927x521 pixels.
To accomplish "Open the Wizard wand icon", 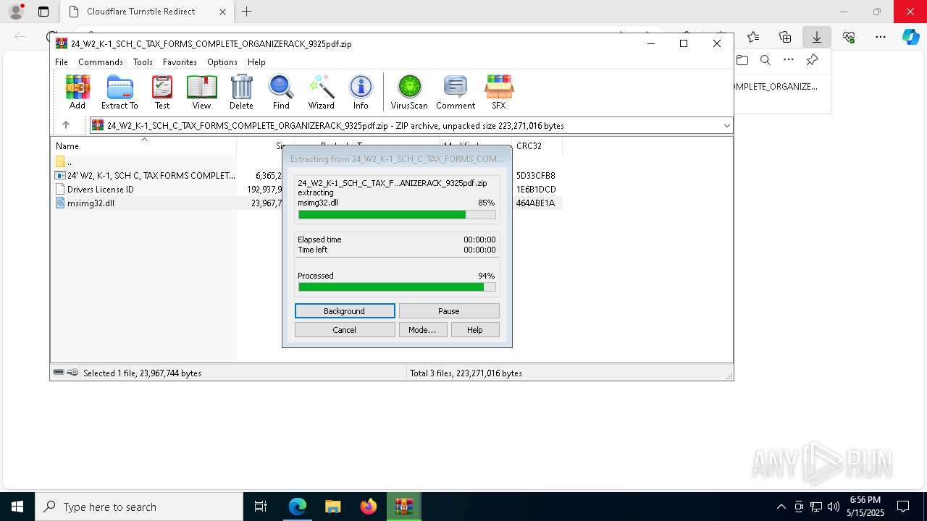I will [x=321, y=92].
